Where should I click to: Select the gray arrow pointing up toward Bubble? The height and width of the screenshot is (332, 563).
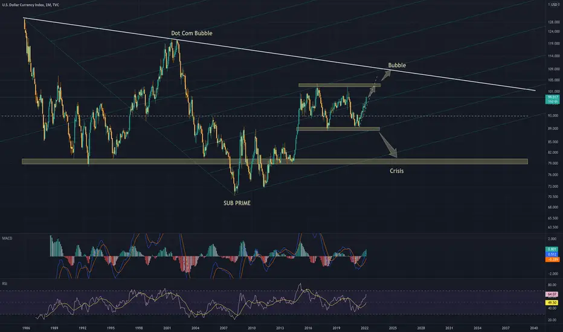coord(386,75)
